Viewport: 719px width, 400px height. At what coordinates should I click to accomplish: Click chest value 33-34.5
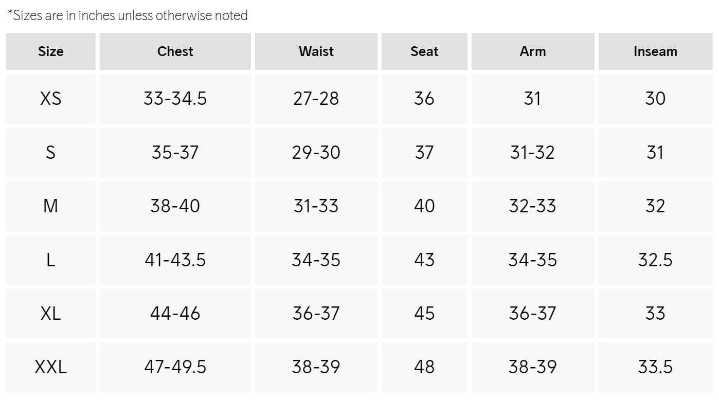(x=175, y=98)
